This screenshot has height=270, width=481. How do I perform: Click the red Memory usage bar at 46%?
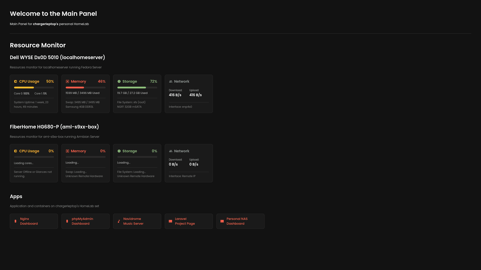(86, 88)
